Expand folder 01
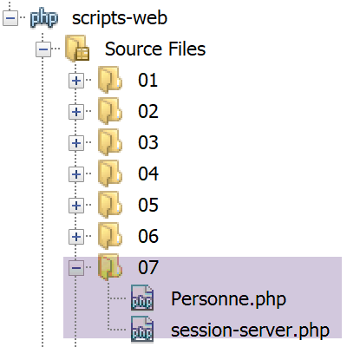This screenshot has width=360, height=347. [x=76, y=81]
